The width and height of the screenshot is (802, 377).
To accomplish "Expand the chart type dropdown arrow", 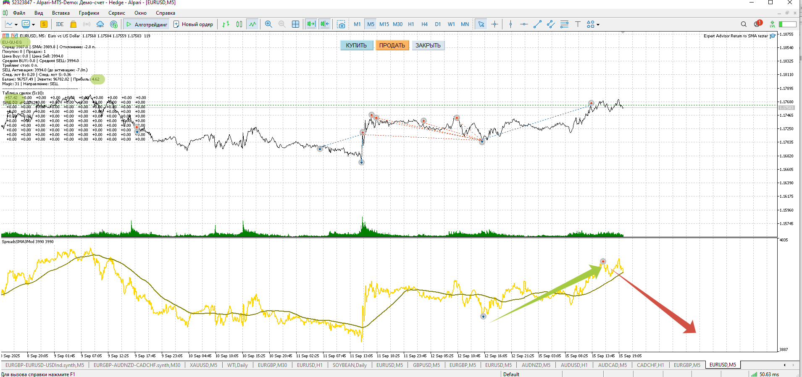I will click(16, 24).
